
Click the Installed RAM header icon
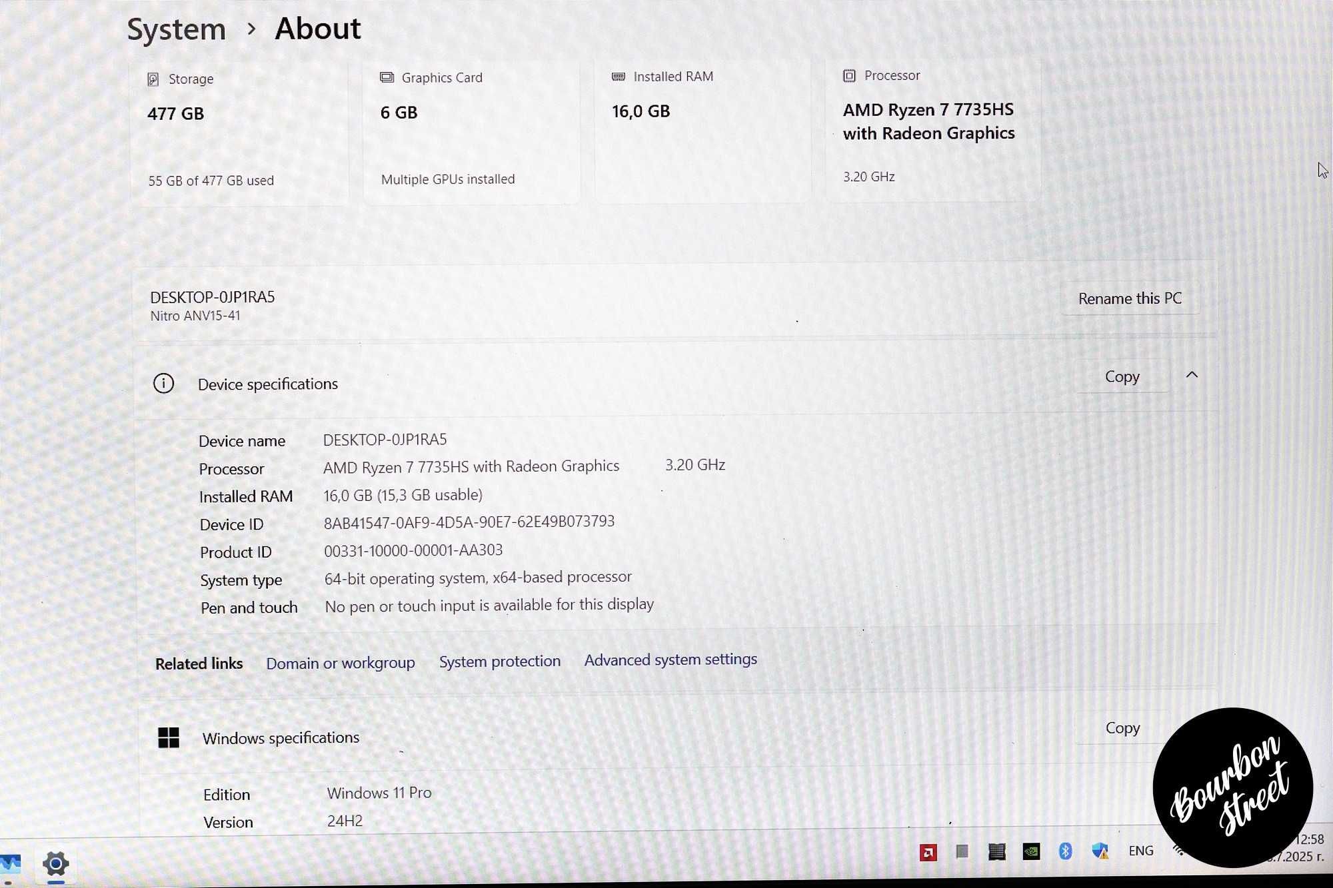(x=619, y=77)
